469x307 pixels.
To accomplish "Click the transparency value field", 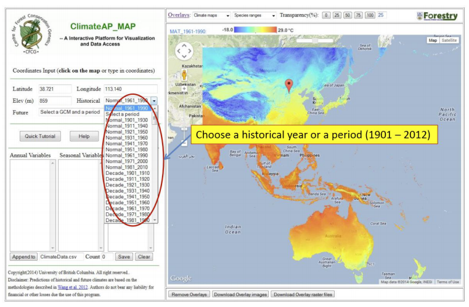I will click(x=381, y=15).
